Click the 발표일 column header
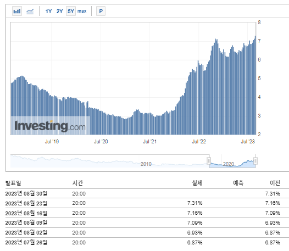Viewport: 289px width, 251px height. [x=13, y=183]
